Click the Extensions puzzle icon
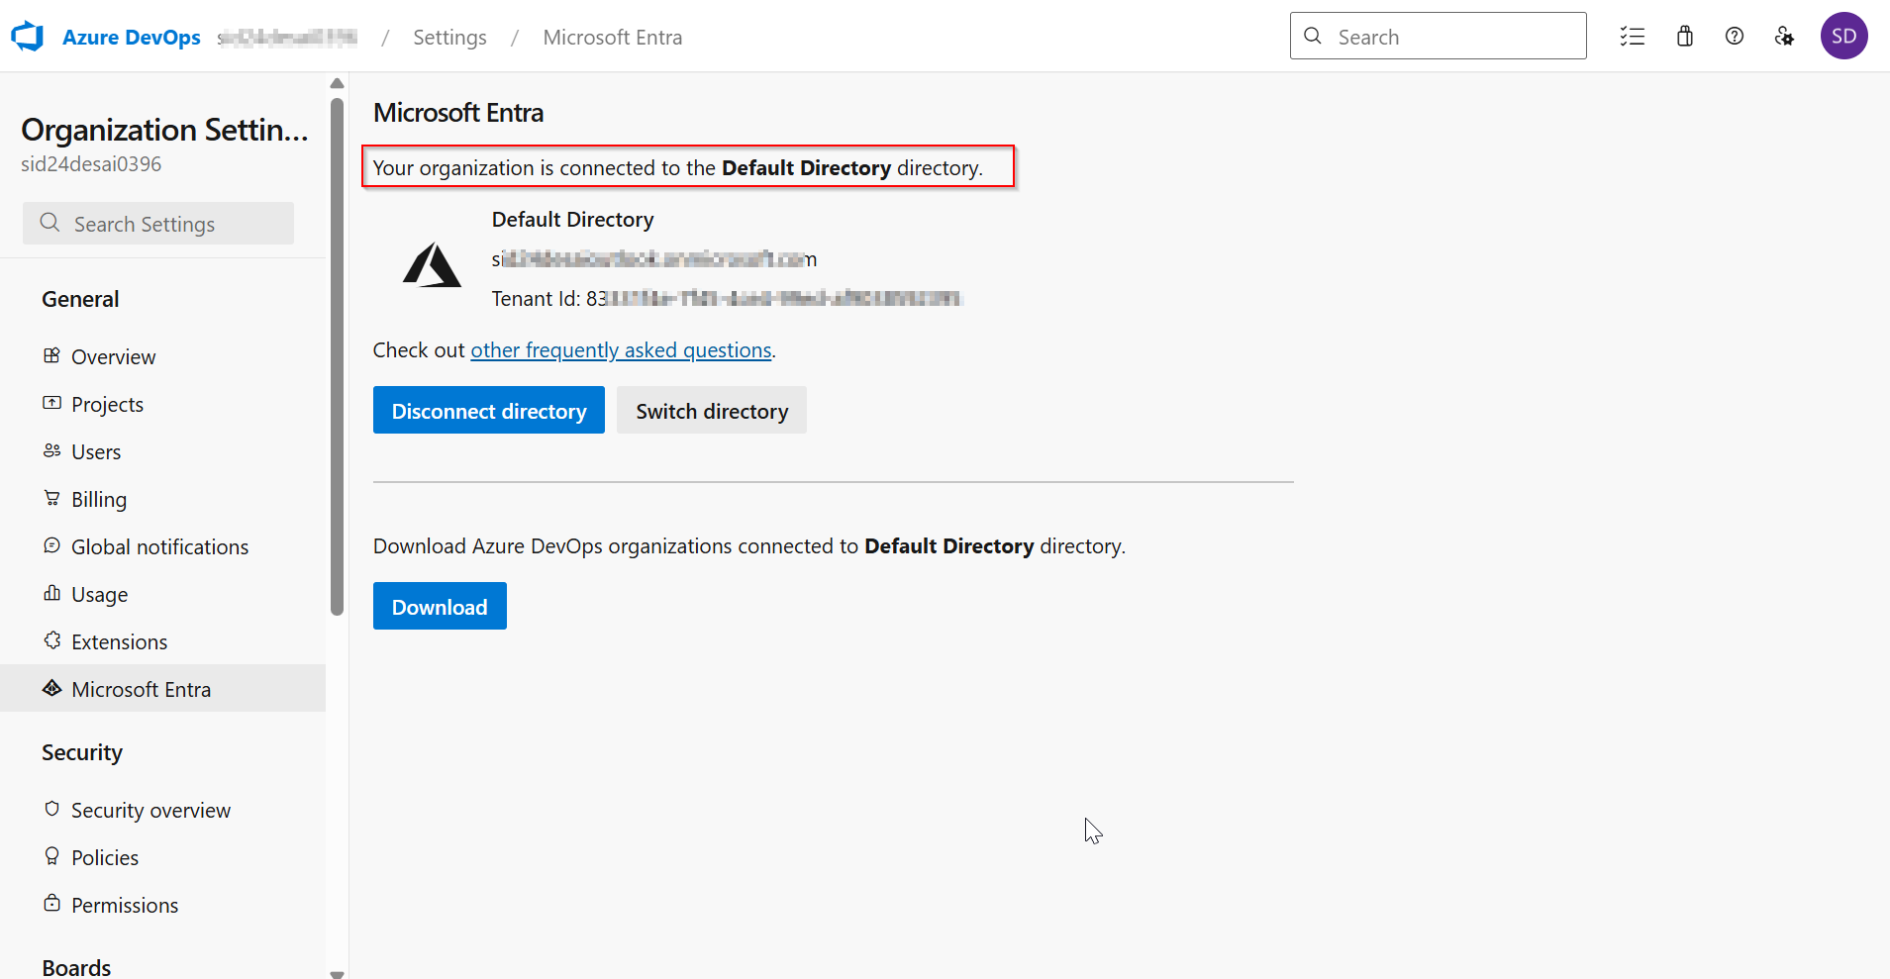The image size is (1890, 979). click(x=52, y=640)
